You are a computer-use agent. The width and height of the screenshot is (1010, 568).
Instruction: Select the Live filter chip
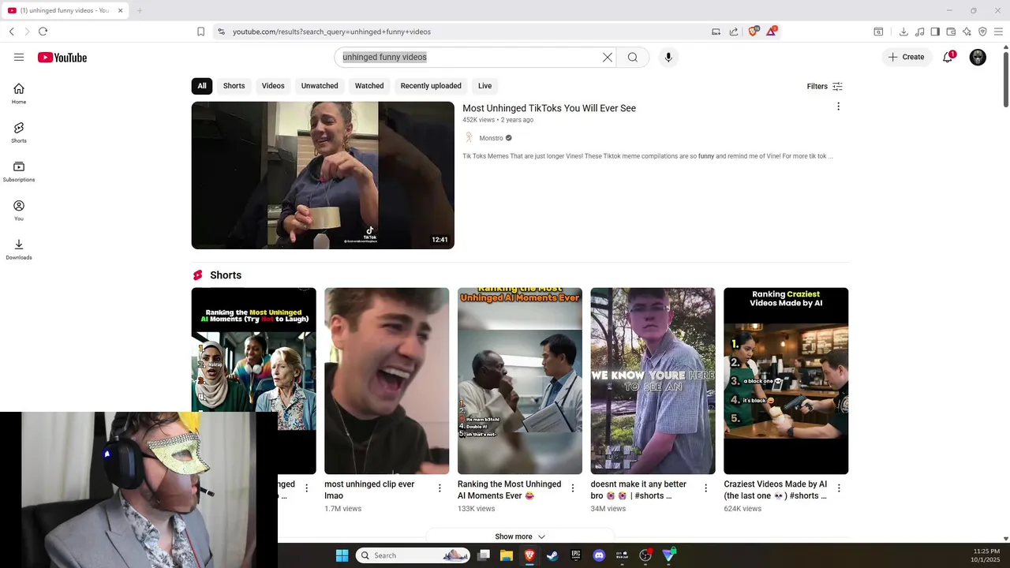(485, 86)
